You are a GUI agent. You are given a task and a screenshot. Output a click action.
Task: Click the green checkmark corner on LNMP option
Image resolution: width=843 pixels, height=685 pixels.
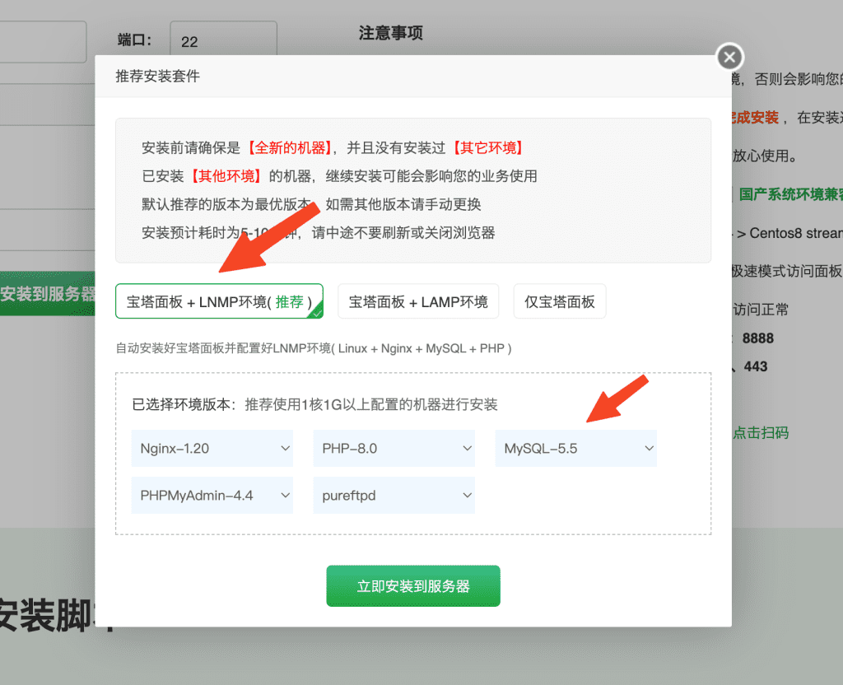[x=316, y=311]
